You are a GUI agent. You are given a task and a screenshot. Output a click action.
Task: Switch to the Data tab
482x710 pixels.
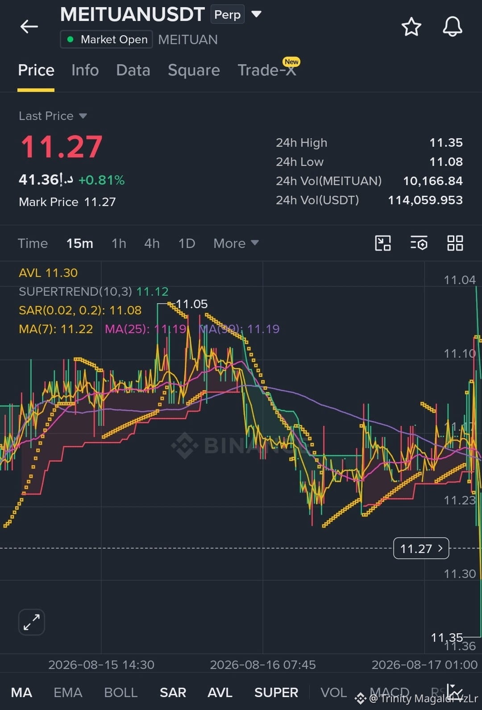click(133, 70)
